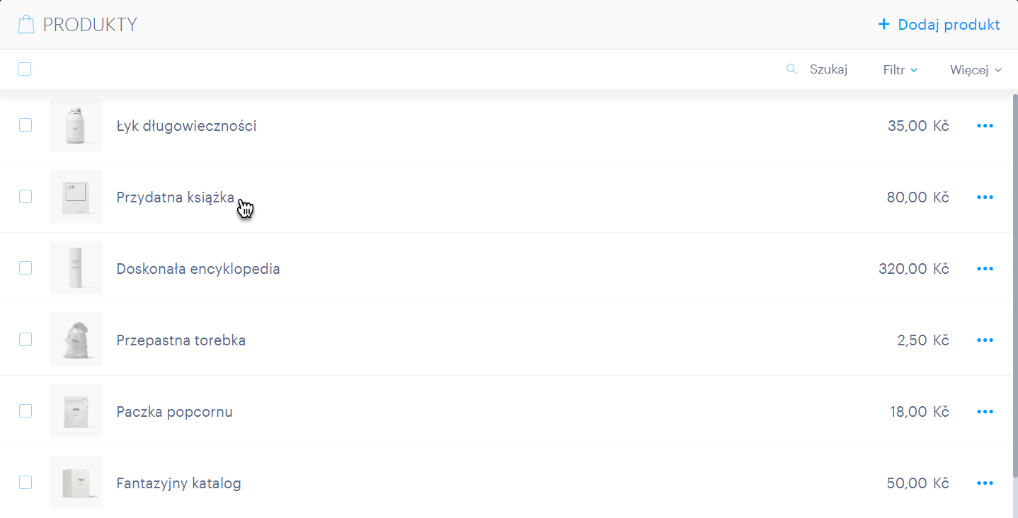Open three-dot menu for Doskonała encyklopedia
Image resolution: width=1018 pixels, height=518 pixels.
click(x=985, y=269)
